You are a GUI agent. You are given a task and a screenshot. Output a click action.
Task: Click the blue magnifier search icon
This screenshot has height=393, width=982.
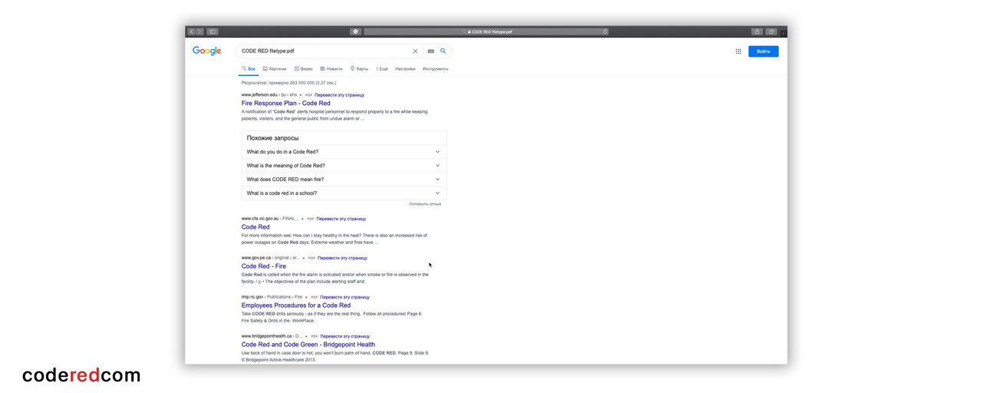pos(443,51)
